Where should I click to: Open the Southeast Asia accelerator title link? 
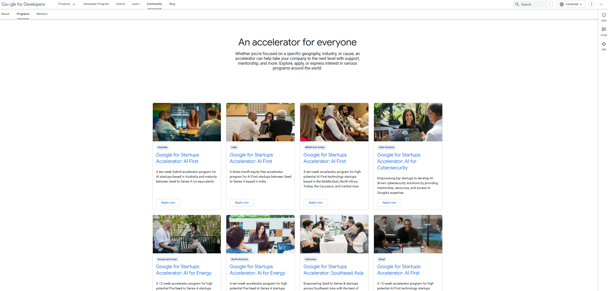tap(333, 270)
